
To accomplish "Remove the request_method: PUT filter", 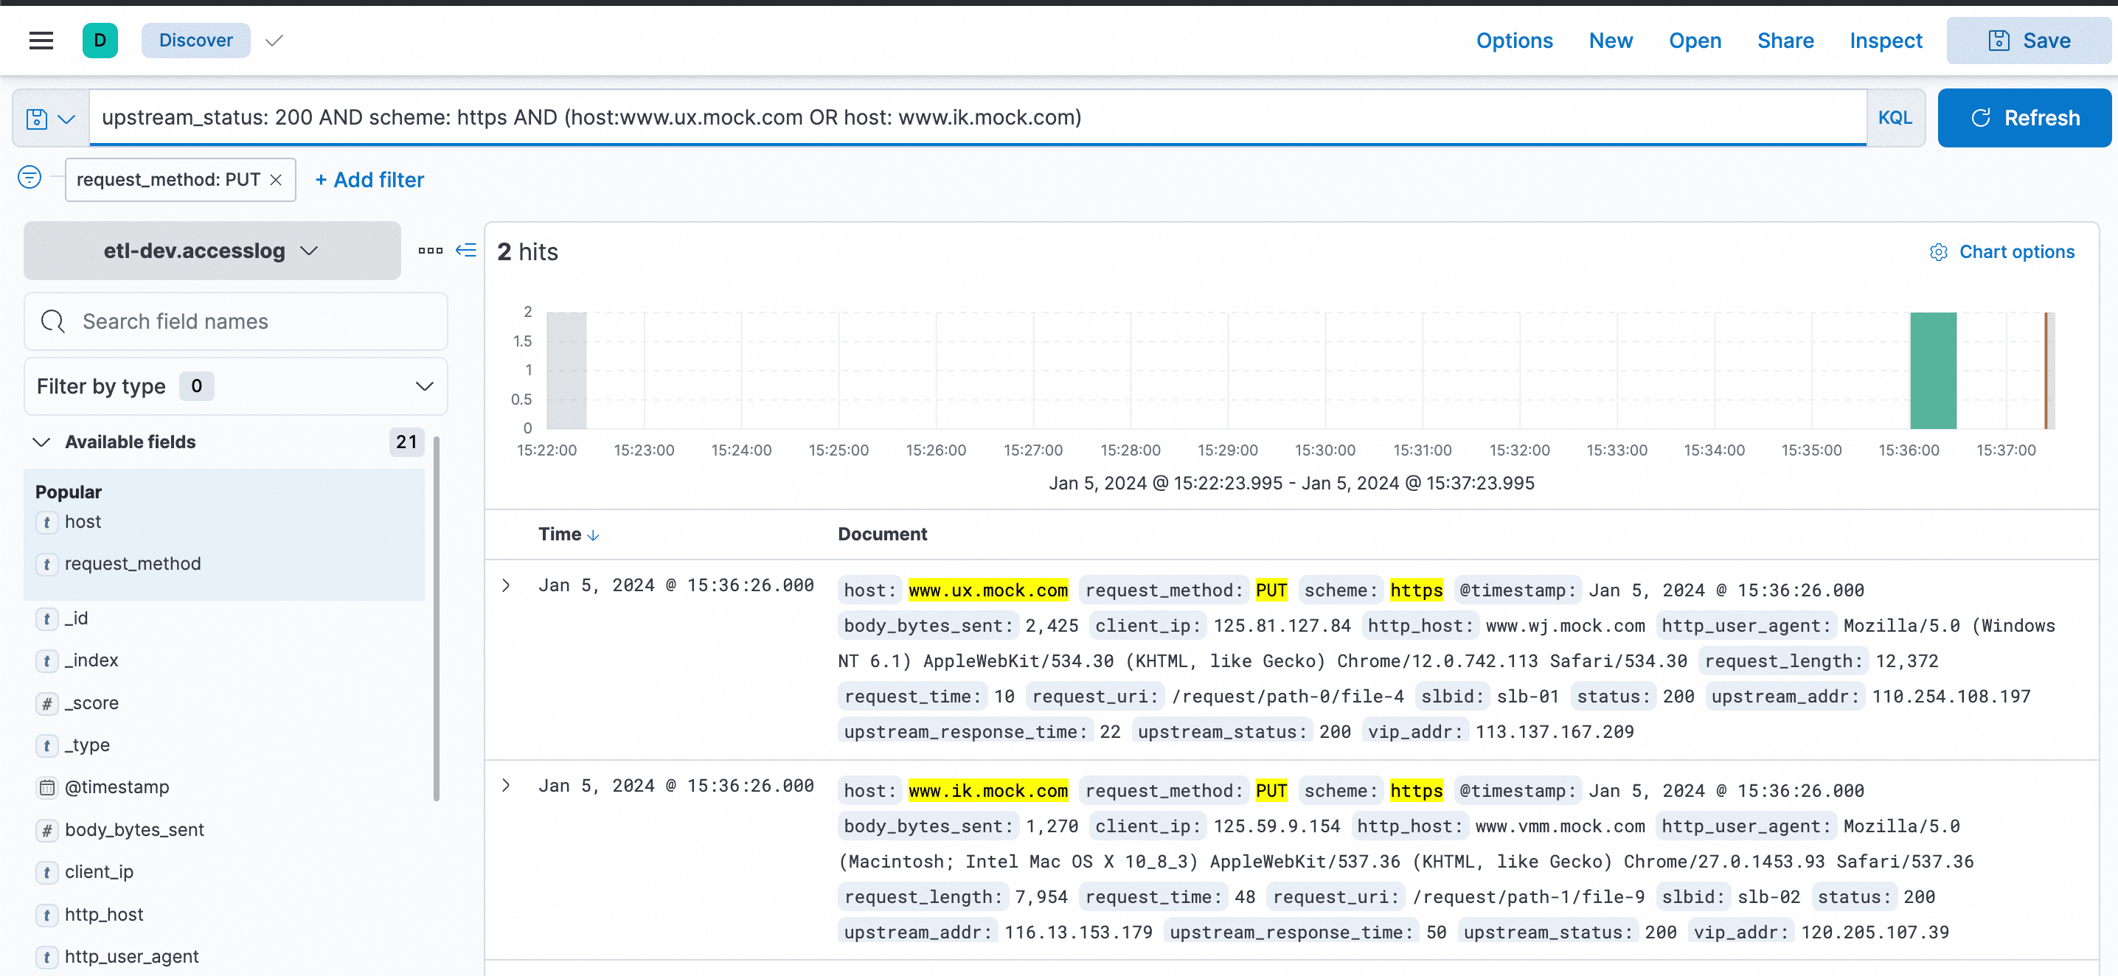I will [x=277, y=180].
